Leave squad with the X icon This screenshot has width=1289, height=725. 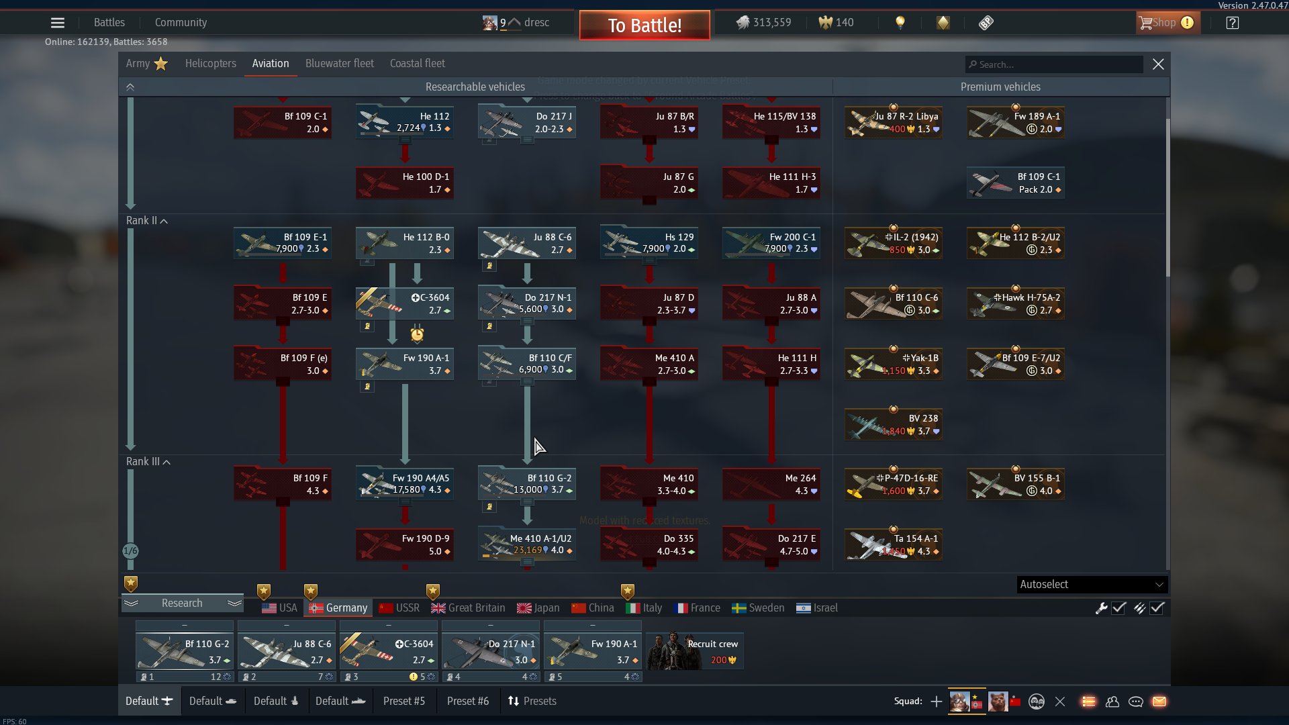click(1060, 702)
